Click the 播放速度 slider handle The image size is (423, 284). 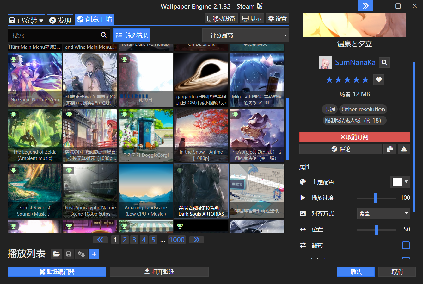click(x=375, y=198)
